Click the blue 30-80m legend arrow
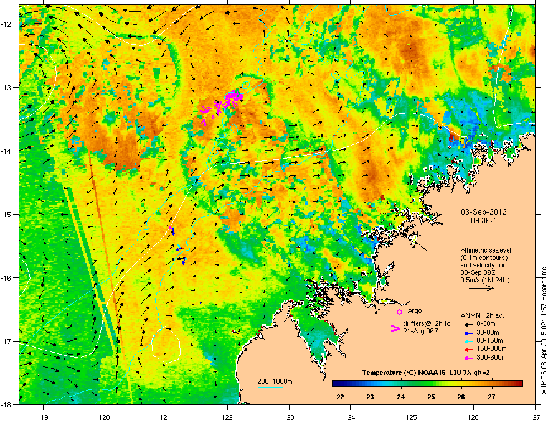This screenshot has width=548, height=423. [468, 332]
